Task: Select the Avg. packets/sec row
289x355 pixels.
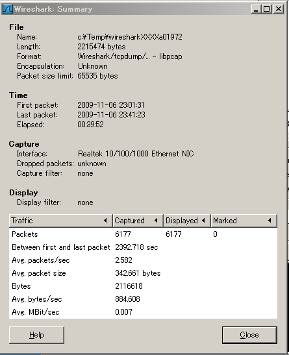Action: coord(143,260)
